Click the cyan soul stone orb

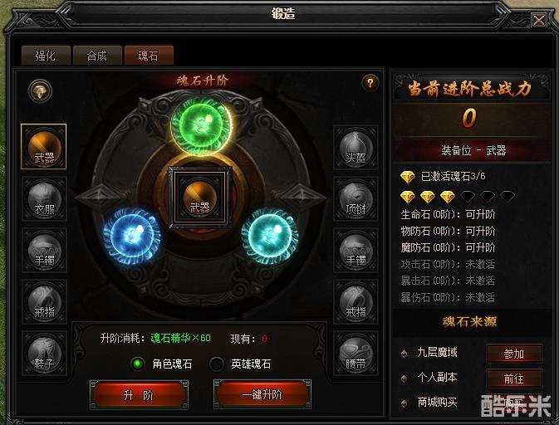[270, 236]
